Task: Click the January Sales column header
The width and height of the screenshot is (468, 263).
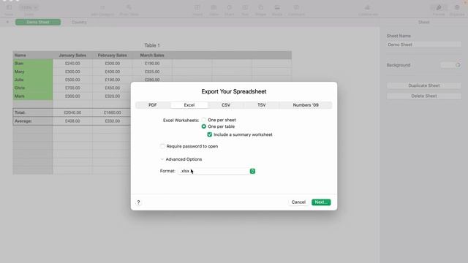Action: pos(72,56)
